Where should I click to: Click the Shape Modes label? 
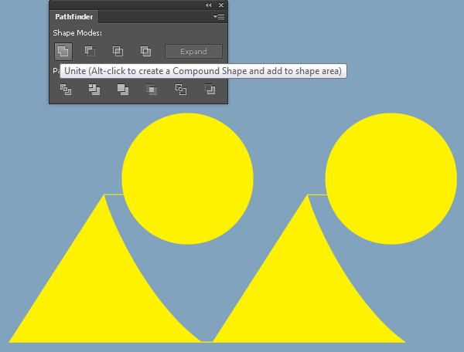[x=77, y=32]
